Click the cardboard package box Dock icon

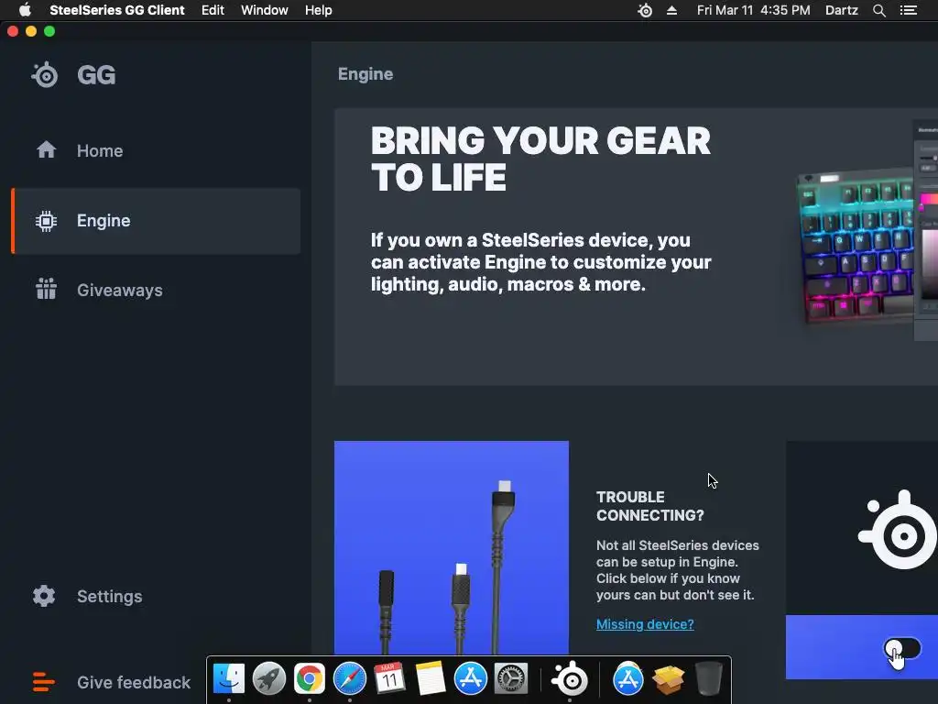pyautogui.click(x=668, y=679)
